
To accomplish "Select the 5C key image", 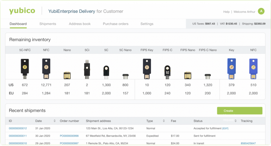I will (x=106, y=72).
